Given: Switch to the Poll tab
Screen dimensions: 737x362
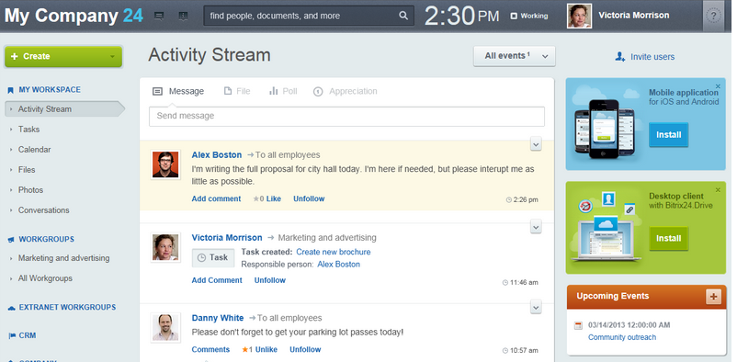Looking at the screenshot, I should 283,91.
